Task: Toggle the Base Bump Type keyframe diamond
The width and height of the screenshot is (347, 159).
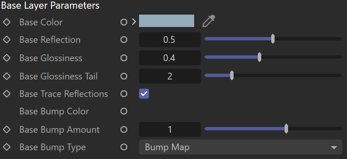Action: [x=7, y=147]
